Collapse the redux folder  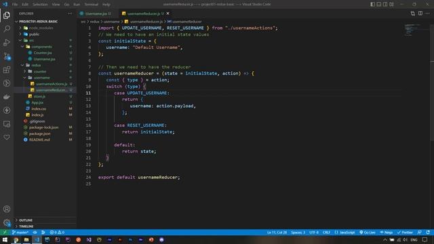tap(36, 65)
